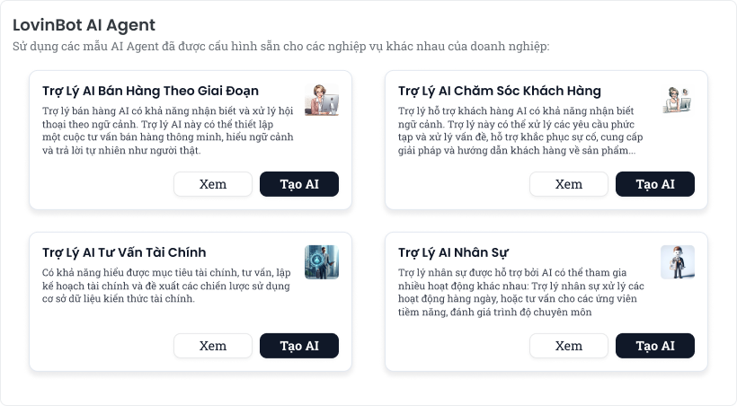Select the "Trợ Lý AI Chăm Sóc Khách Hàng" title

tap(500, 91)
